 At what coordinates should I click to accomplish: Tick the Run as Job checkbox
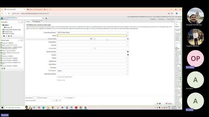(58, 80)
